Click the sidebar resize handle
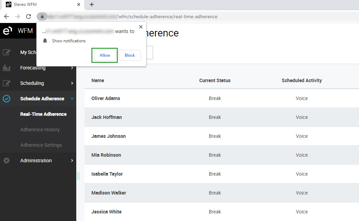This screenshot has width=359, height=221. click(78, 176)
